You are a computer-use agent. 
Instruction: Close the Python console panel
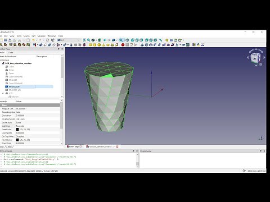(137, 151)
